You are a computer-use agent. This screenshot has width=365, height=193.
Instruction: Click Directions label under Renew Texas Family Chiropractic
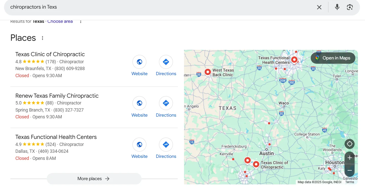(x=166, y=115)
